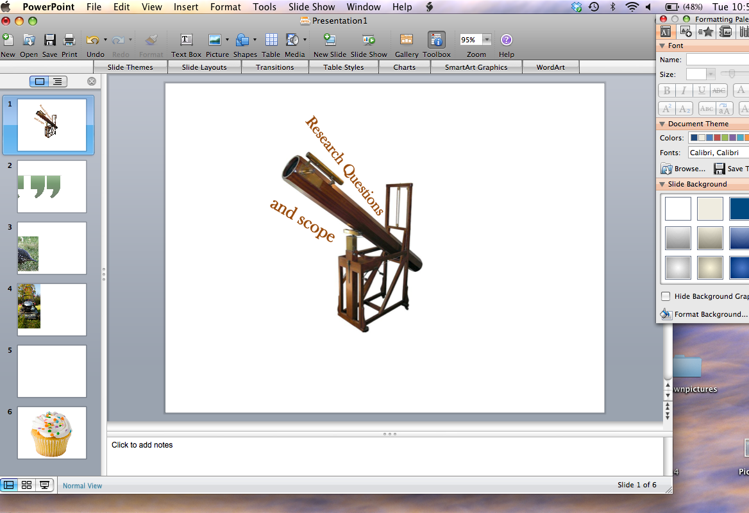Click the Wi-Fi status icon
Viewport: 749px width, 513px height.
click(632, 6)
